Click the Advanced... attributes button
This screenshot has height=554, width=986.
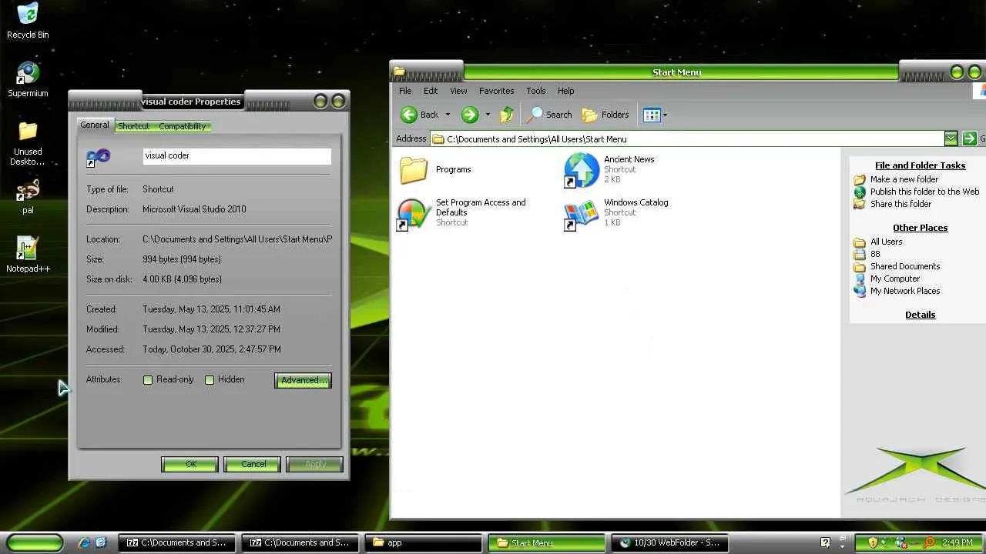(x=304, y=380)
